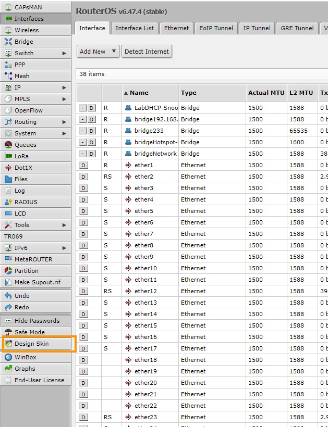
Task: Open the Mesh menu icon
Action: pos(8,76)
